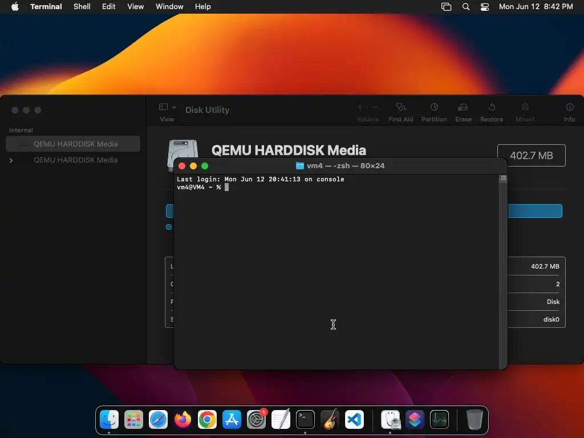
Task: Open the View sidebar dropdown in Disk Utility
Action: pyautogui.click(x=168, y=107)
